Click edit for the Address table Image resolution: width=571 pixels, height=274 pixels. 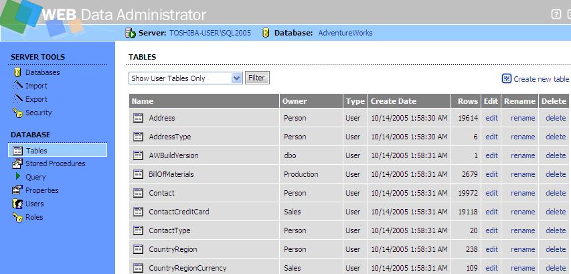(491, 118)
